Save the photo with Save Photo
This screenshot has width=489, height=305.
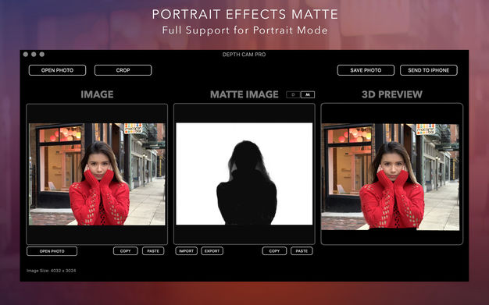pos(366,70)
